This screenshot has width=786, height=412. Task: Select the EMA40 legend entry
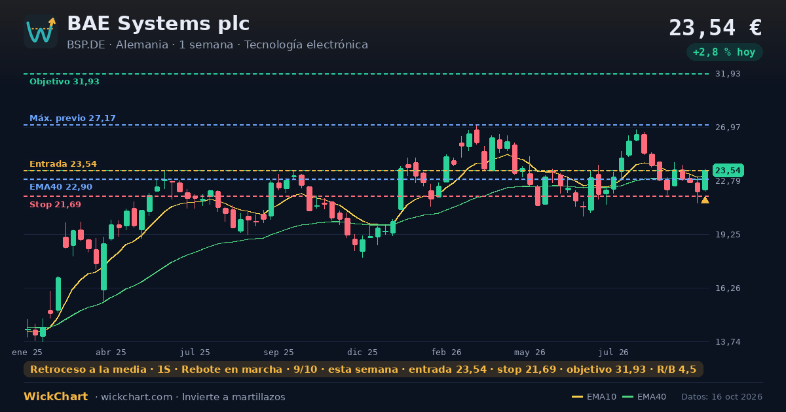644,397
